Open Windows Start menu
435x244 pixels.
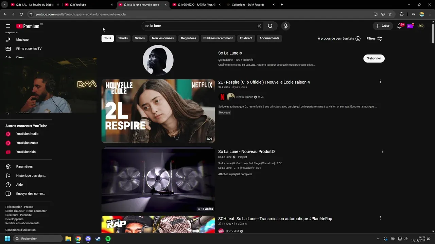pos(7,239)
